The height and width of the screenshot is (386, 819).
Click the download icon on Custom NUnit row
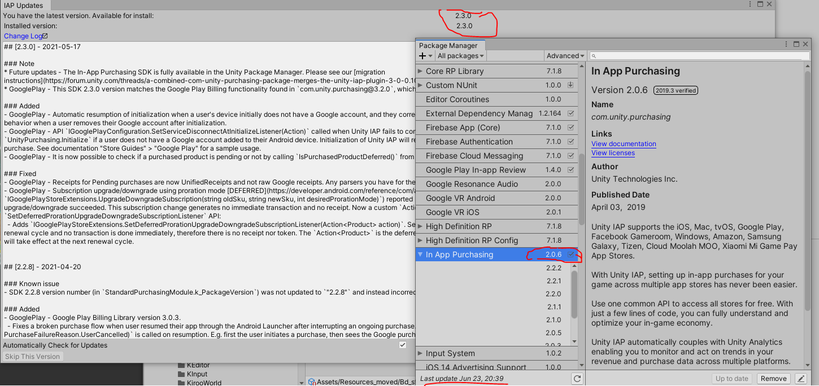click(x=570, y=85)
